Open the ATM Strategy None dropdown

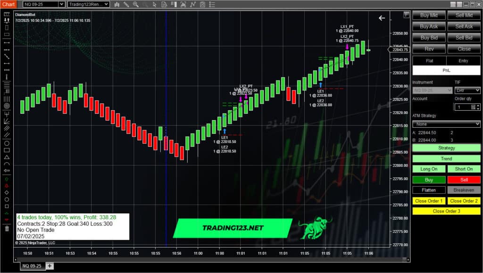click(x=446, y=124)
